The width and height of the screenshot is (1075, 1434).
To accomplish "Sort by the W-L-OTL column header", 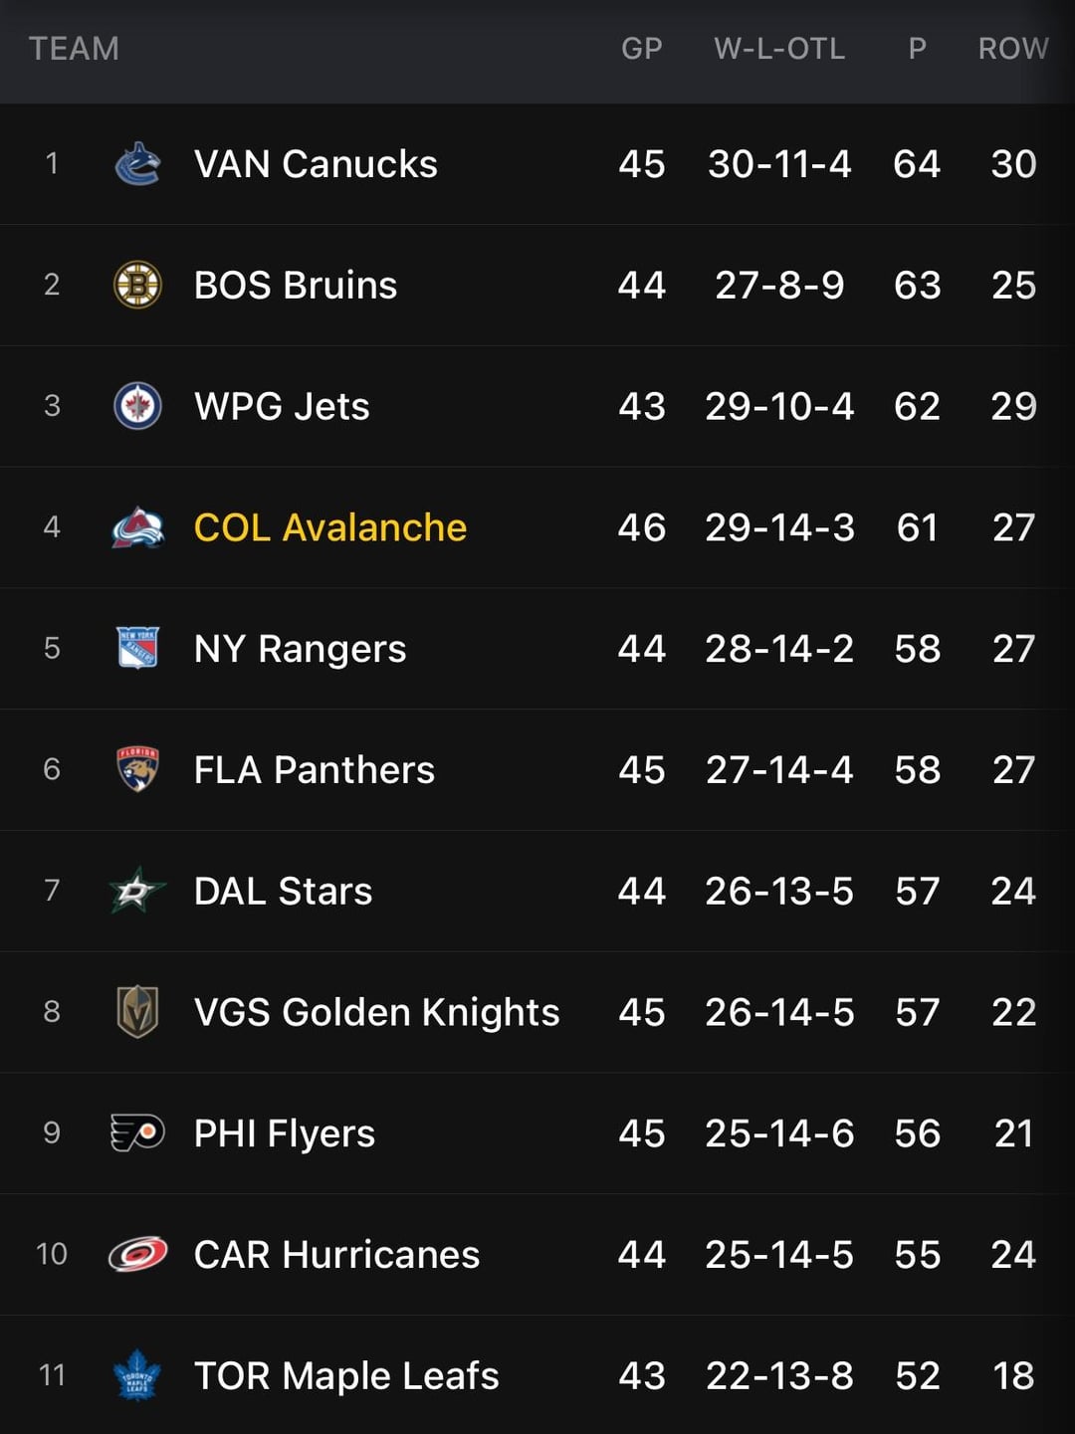I will (x=779, y=49).
